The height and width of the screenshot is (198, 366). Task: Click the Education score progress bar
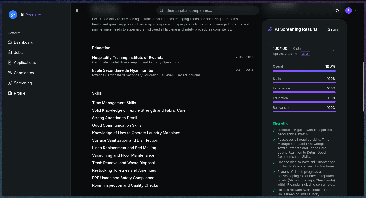(x=304, y=102)
